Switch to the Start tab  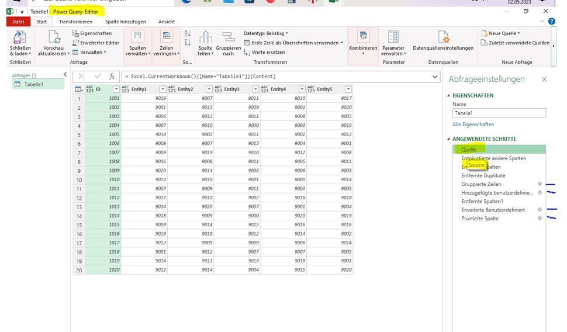(x=42, y=22)
